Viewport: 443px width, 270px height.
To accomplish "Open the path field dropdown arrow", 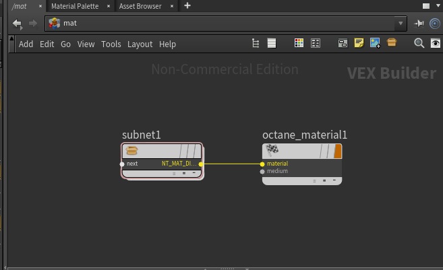I will pyautogui.click(x=401, y=24).
